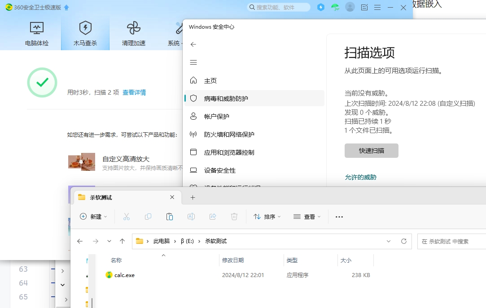
Task: Open the 排序 dropdown in Explorer
Action: click(267, 217)
